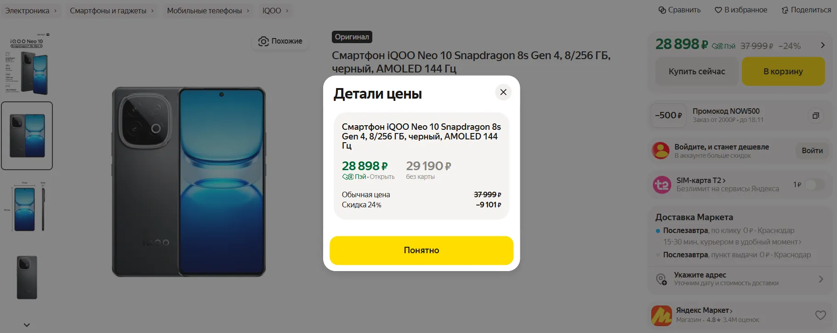Copy promo code NOW500 with copy icon
Viewport: 837px width, 333px height.
815,116
